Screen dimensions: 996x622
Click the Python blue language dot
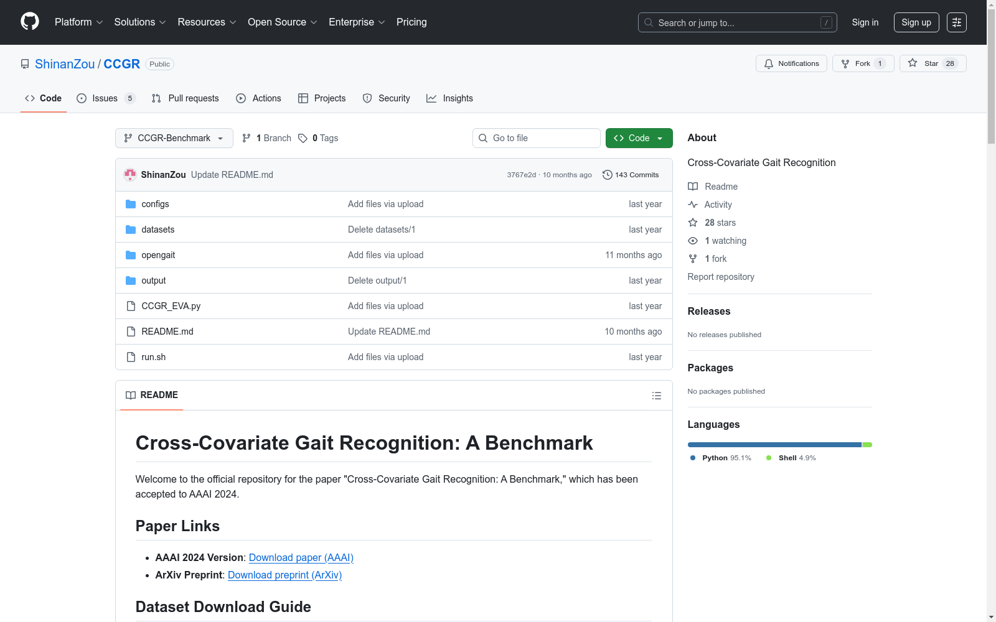693,458
